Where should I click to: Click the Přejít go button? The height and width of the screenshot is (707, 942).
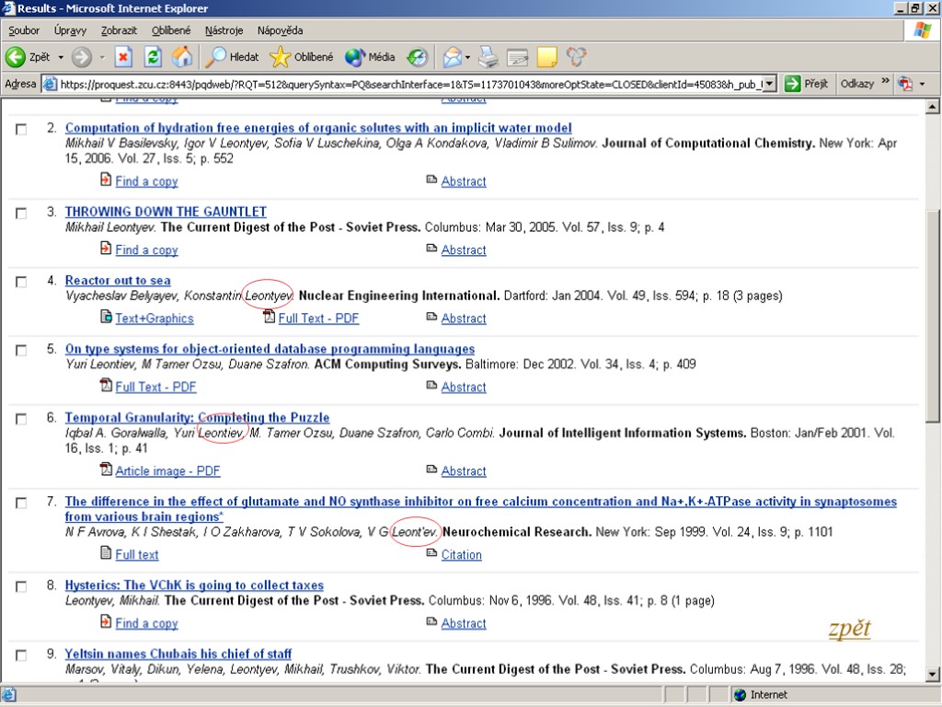(x=806, y=84)
